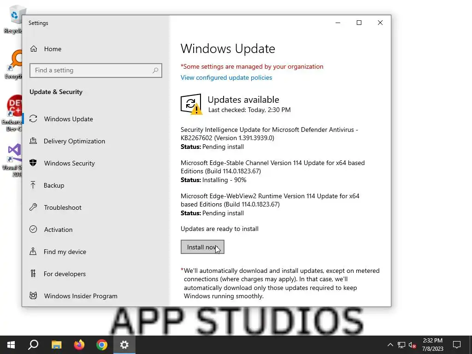
Task: Select the Everything desktop shortcut
Action: tap(13, 65)
